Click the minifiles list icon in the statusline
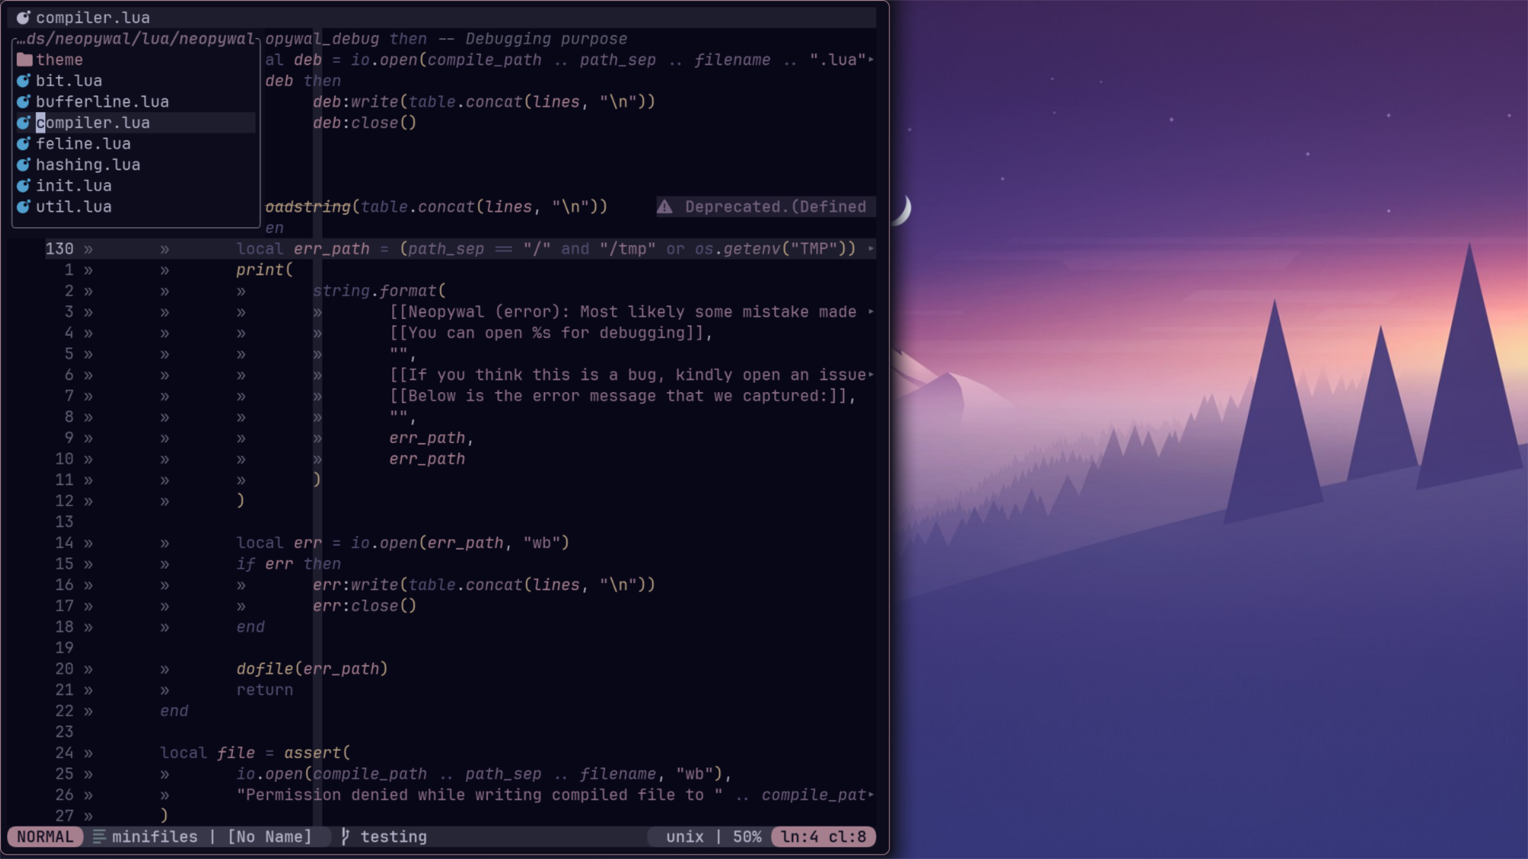This screenshot has width=1528, height=859. point(99,836)
